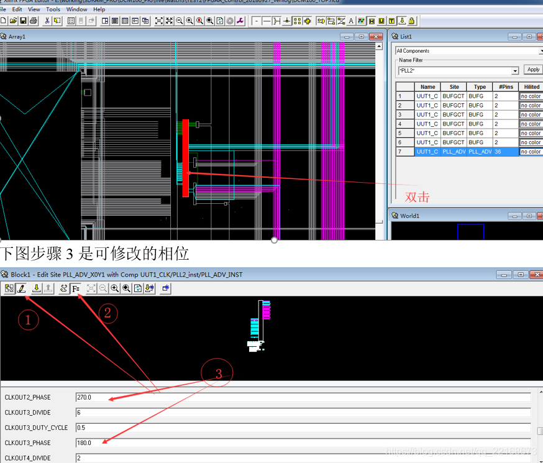Open 'no color' hilite dropdown for row 3
This screenshot has height=463, width=543.
pos(531,114)
